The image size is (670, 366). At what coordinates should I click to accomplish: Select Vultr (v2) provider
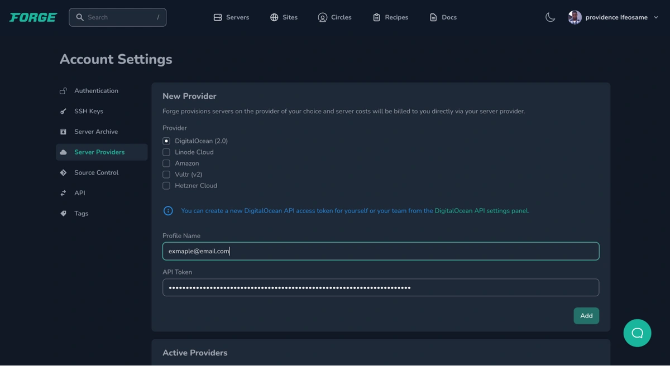point(166,175)
